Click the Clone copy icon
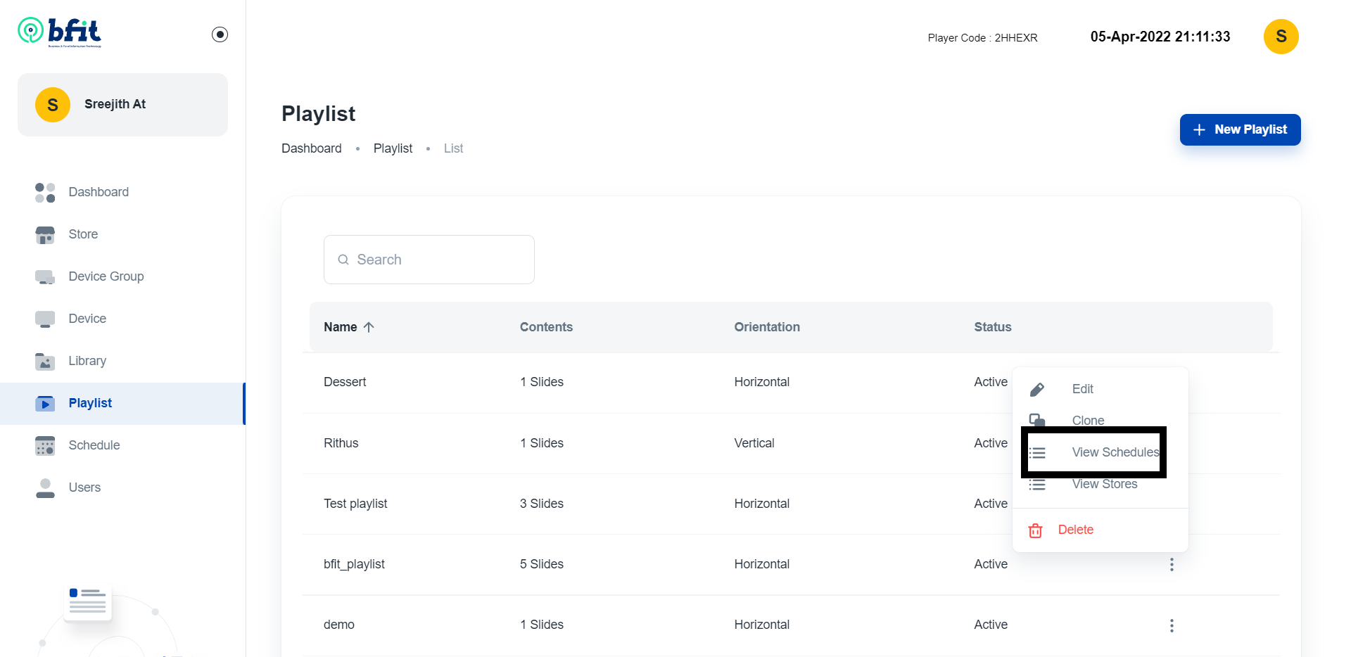The height and width of the screenshot is (657, 1351). coord(1037,421)
